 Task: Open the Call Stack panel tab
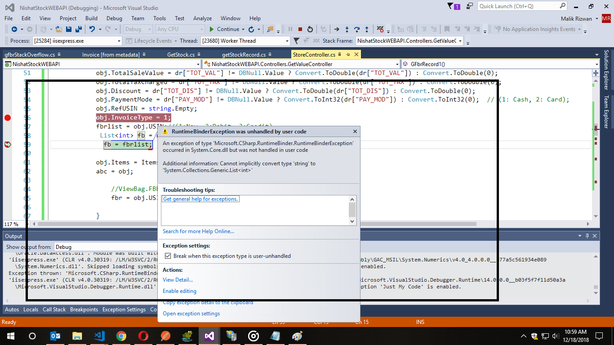coord(54,310)
